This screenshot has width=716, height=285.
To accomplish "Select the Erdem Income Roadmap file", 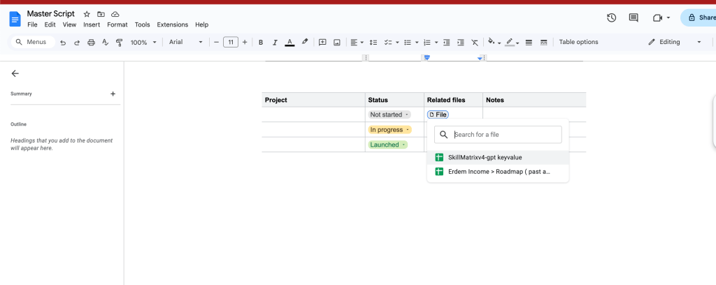I will (498, 171).
